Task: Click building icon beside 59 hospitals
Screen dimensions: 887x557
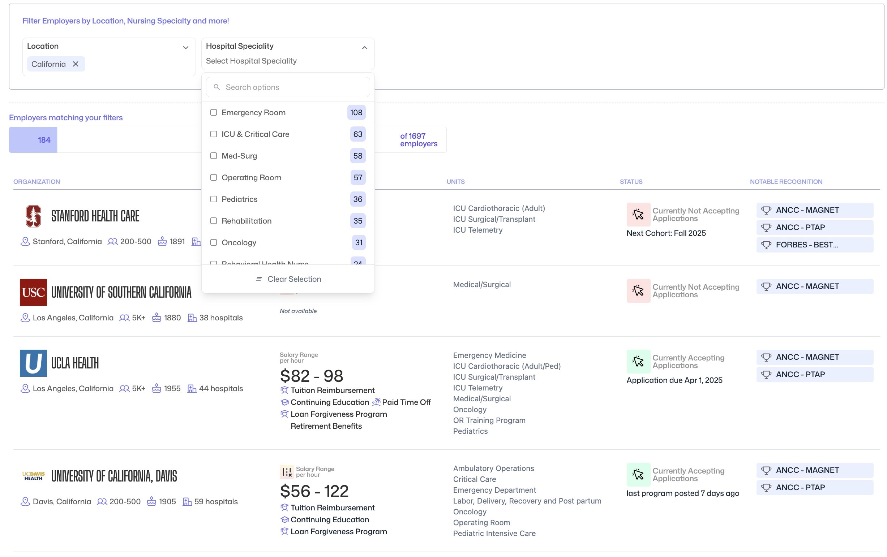Action: pyautogui.click(x=187, y=501)
